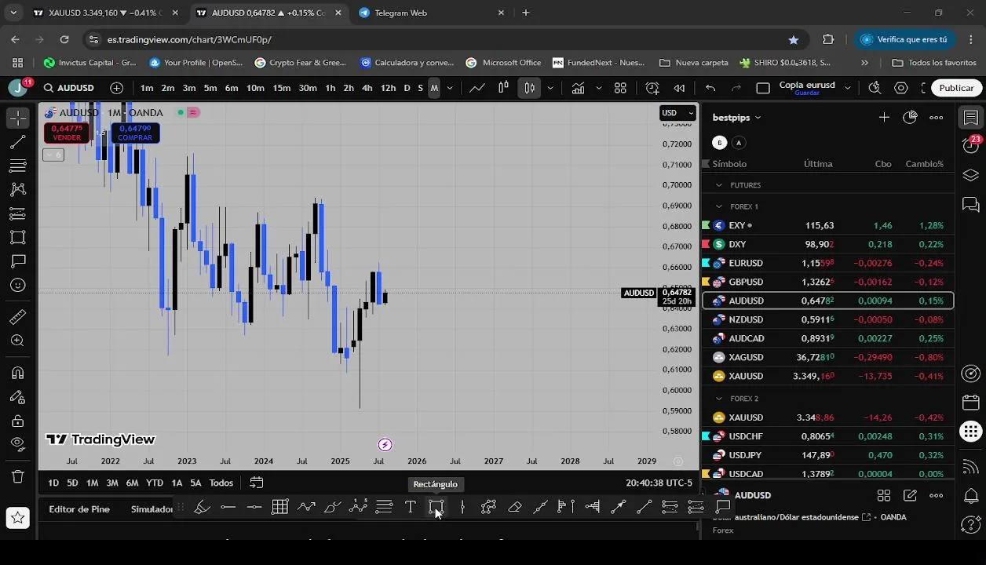Switch to the Telegram Web browser tab
The height and width of the screenshot is (565, 986).
[430, 13]
